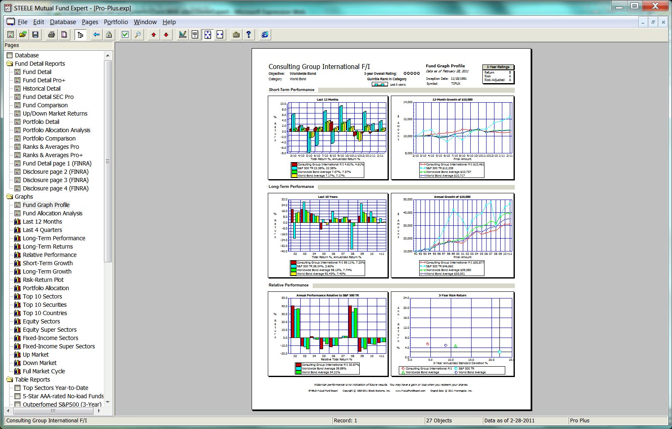The width and height of the screenshot is (672, 429).
Task: Click the padlock lock icon
Action: pyautogui.click(x=109, y=35)
